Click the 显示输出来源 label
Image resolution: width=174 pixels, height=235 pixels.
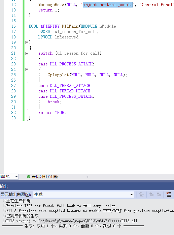pos(16,195)
